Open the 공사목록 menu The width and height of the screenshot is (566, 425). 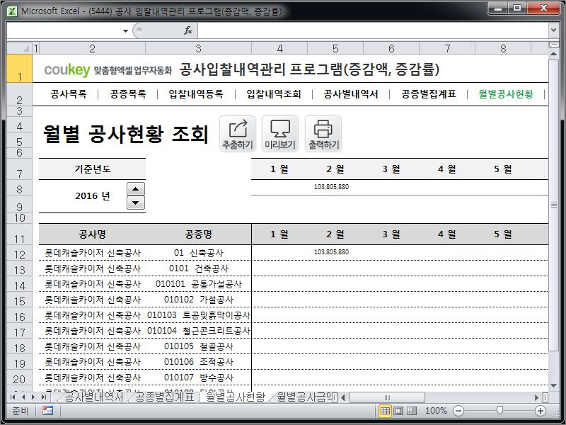click(69, 94)
